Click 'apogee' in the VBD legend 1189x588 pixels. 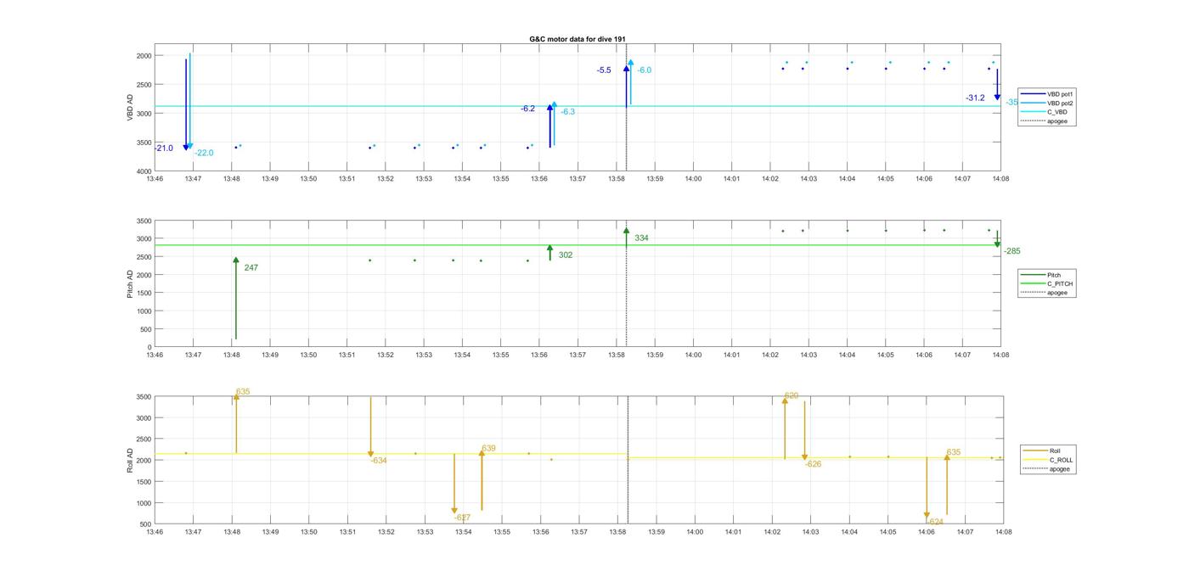pyautogui.click(x=1057, y=120)
